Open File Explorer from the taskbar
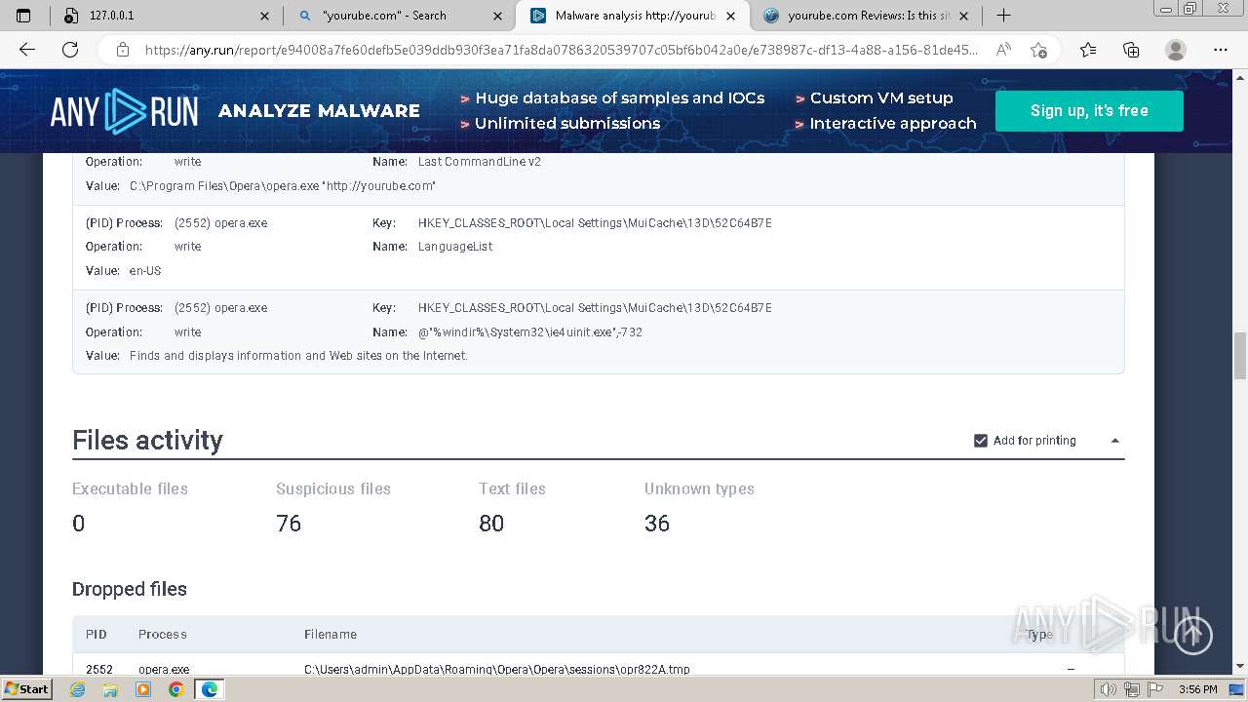This screenshot has height=702, width=1248. click(110, 689)
